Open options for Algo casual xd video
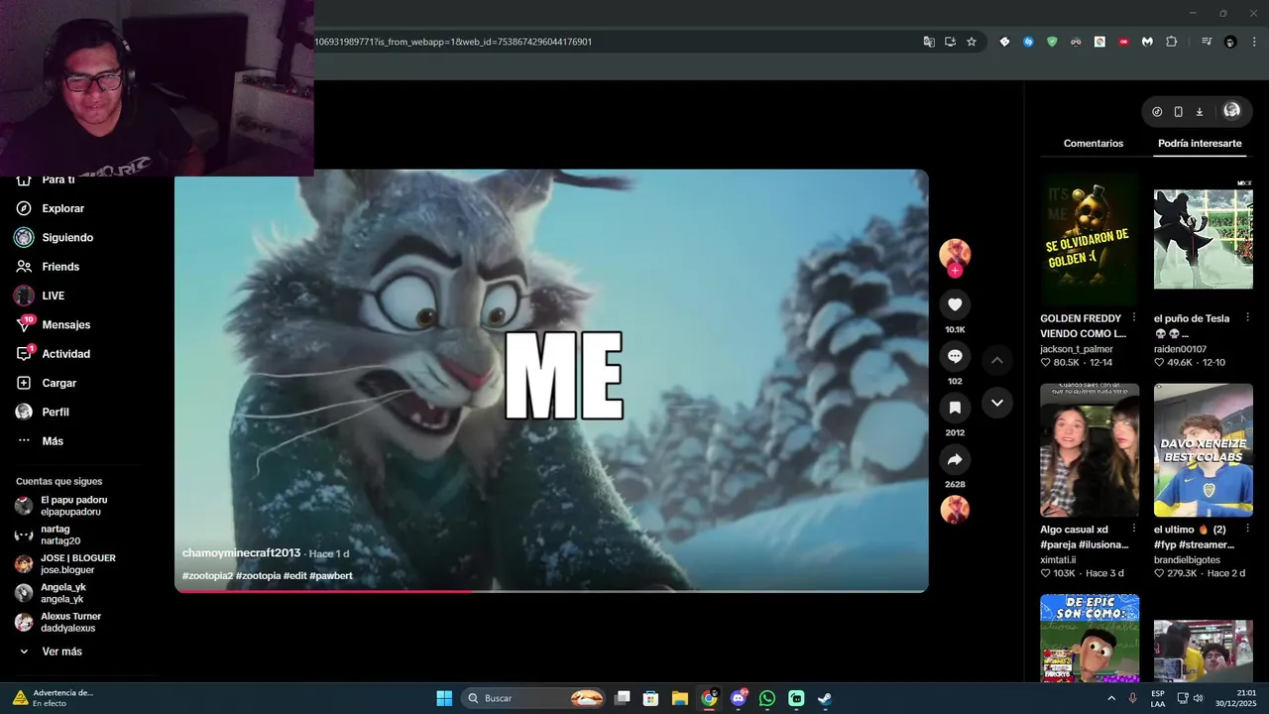 click(x=1133, y=530)
